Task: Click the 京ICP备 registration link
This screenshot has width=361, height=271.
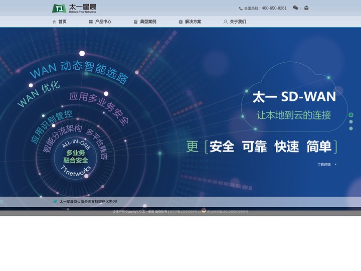Action: [184, 212]
